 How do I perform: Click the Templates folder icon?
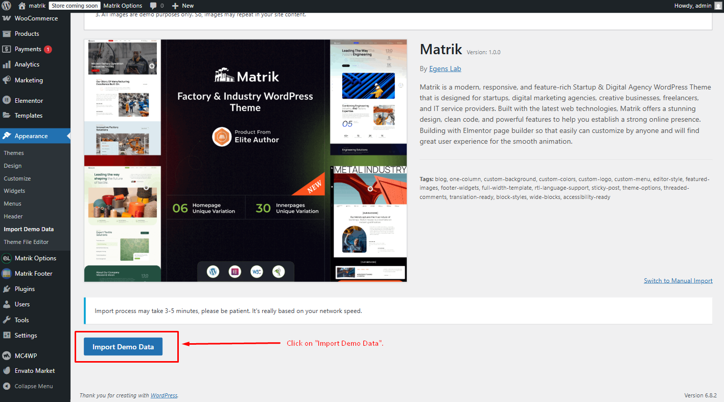7,116
